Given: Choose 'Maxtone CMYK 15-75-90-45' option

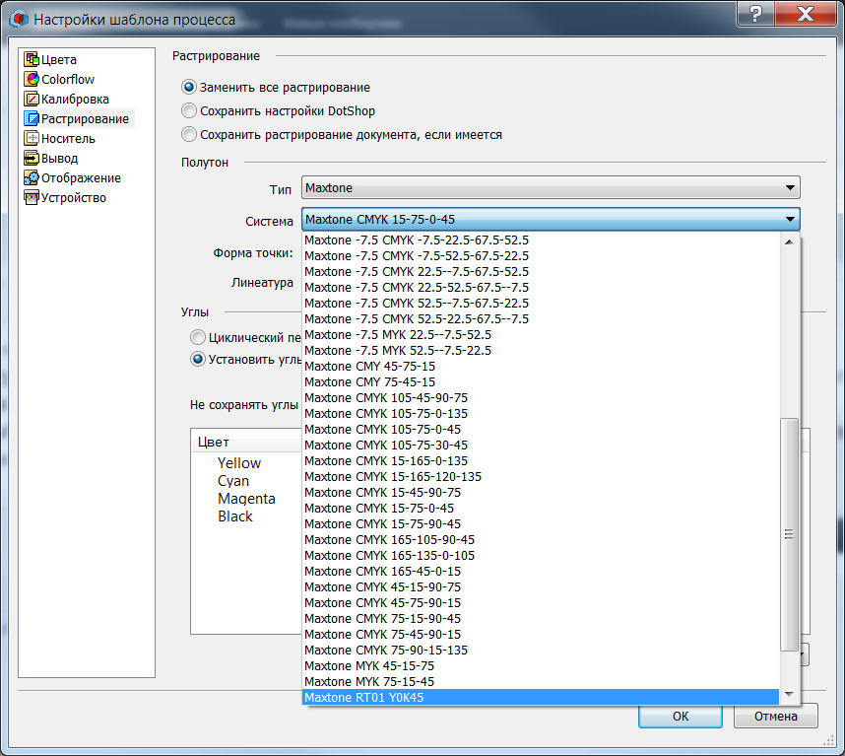Looking at the screenshot, I should point(541,523).
